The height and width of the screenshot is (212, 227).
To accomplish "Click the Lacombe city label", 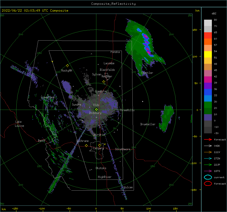I will 109,63.
